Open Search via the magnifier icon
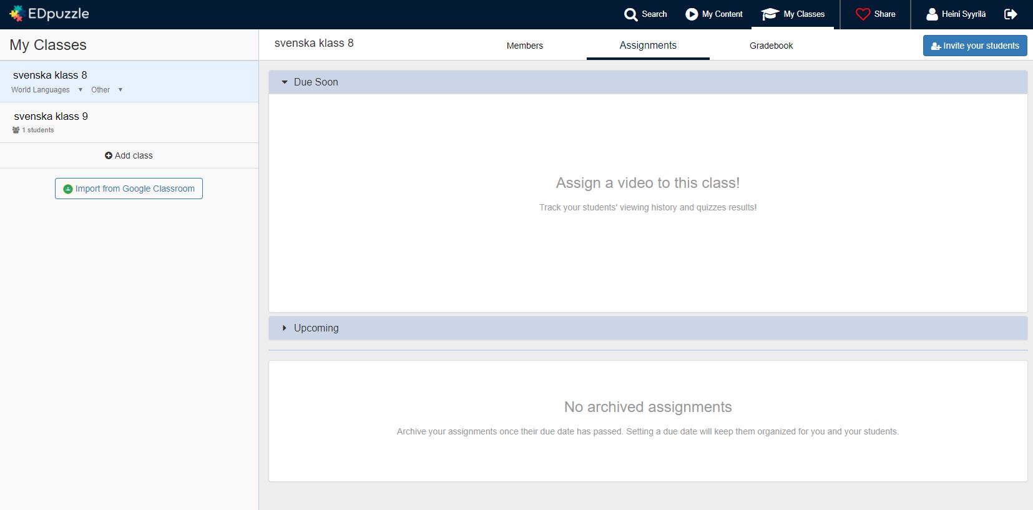Screen dimensions: 1033x510 click(630, 14)
